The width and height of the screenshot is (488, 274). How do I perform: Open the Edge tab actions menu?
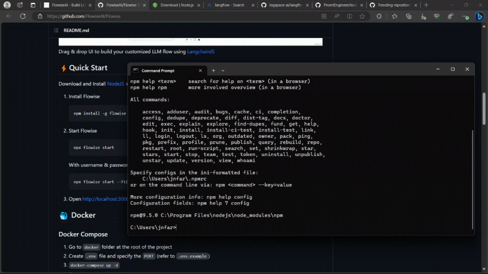(x=33, y=5)
